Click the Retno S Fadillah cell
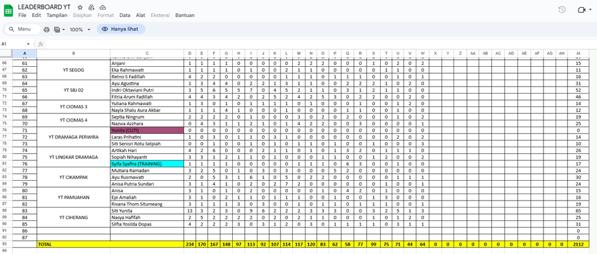This screenshot has height=254, width=597. pyautogui.click(x=147, y=77)
